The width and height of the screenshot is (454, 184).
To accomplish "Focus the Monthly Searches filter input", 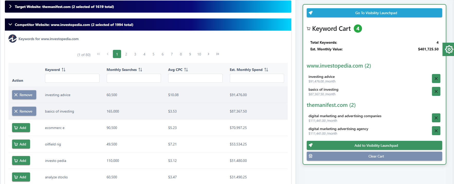I will coord(134,78).
